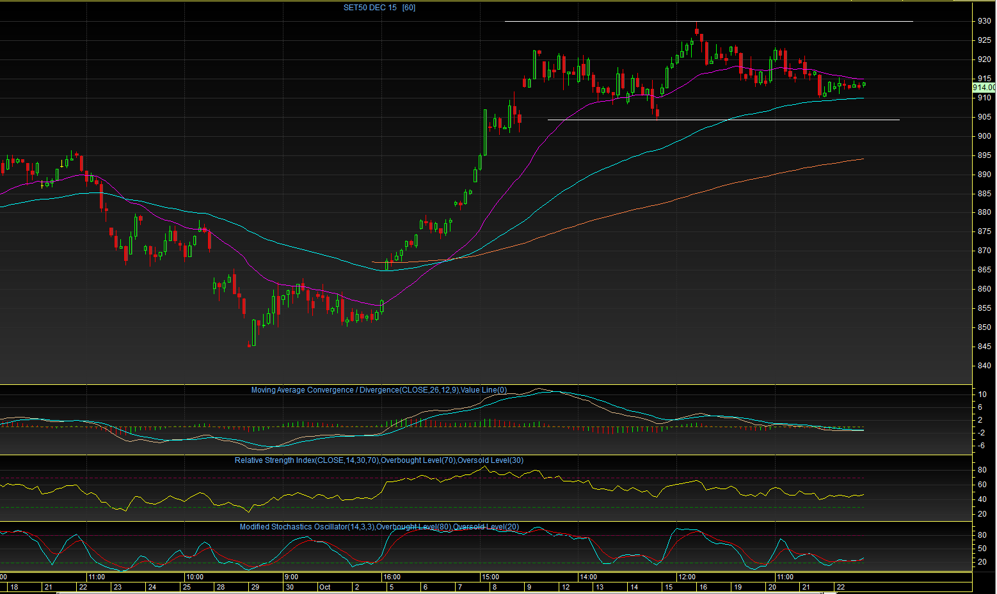
Task: Click the 15:00 time label on time axis
Action: click(491, 577)
